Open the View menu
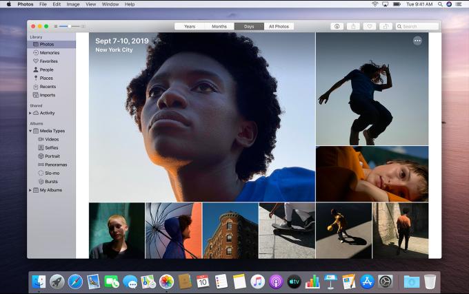Image resolution: width=469 pixels, height=294 pixels. tap(90, 4)
